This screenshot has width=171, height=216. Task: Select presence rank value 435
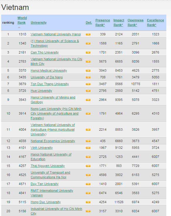103,141
